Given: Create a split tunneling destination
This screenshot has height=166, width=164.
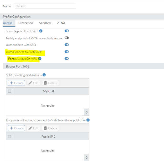Looking at the screenshot, I should point(16,83).
